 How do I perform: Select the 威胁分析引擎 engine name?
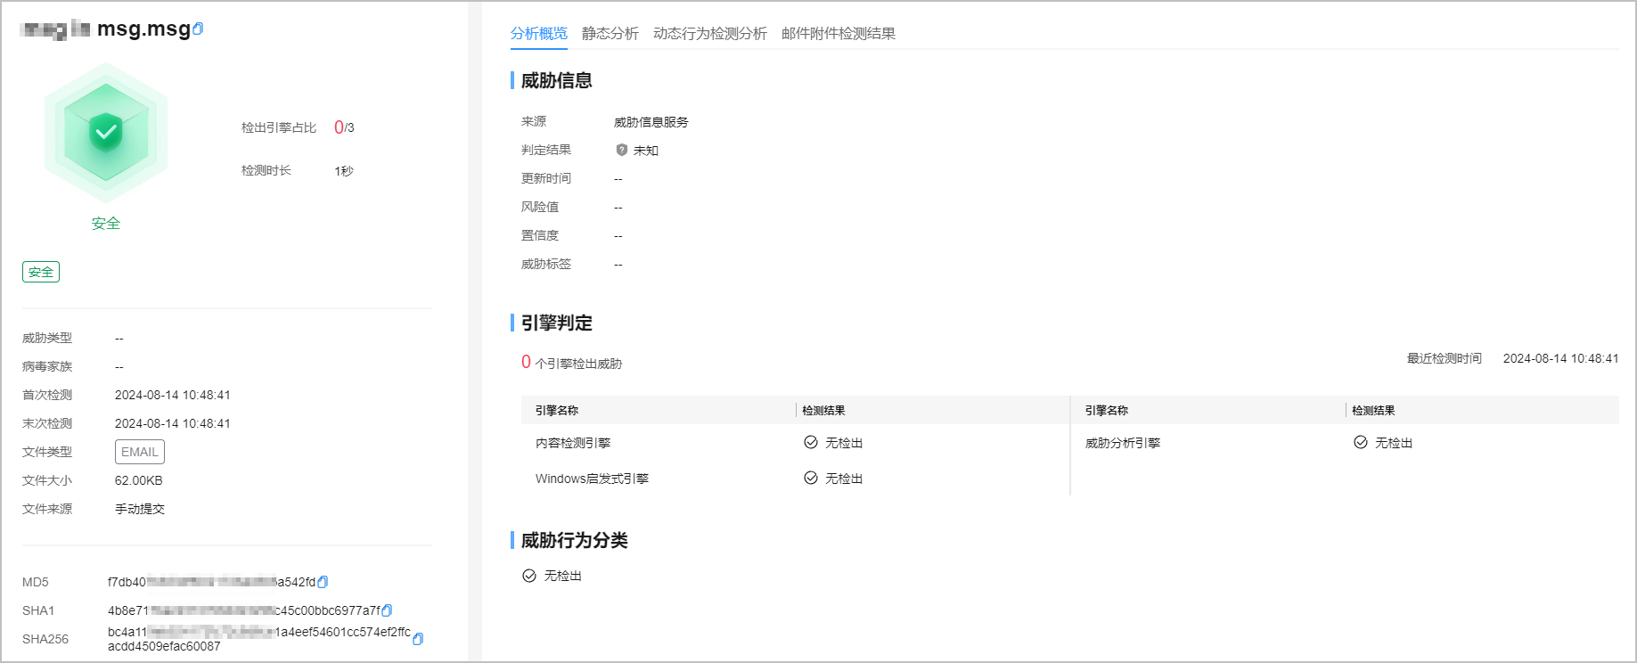(x=1123, y=443)
